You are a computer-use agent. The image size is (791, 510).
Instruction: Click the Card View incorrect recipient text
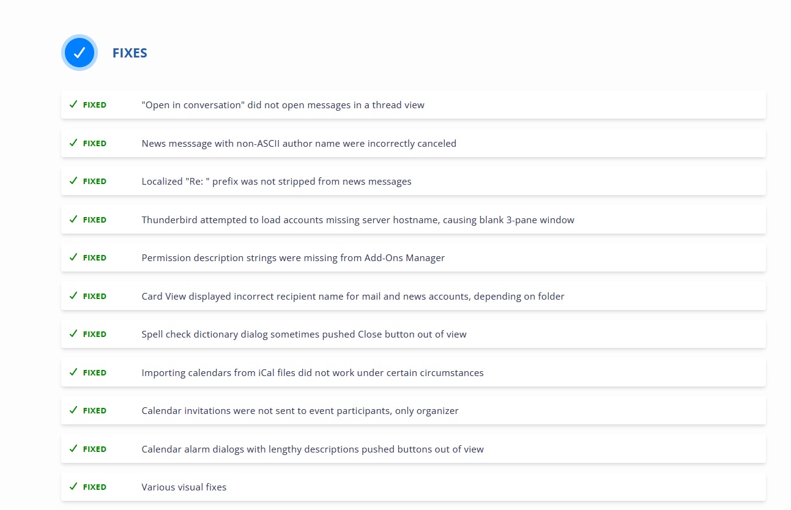(353, 296)
